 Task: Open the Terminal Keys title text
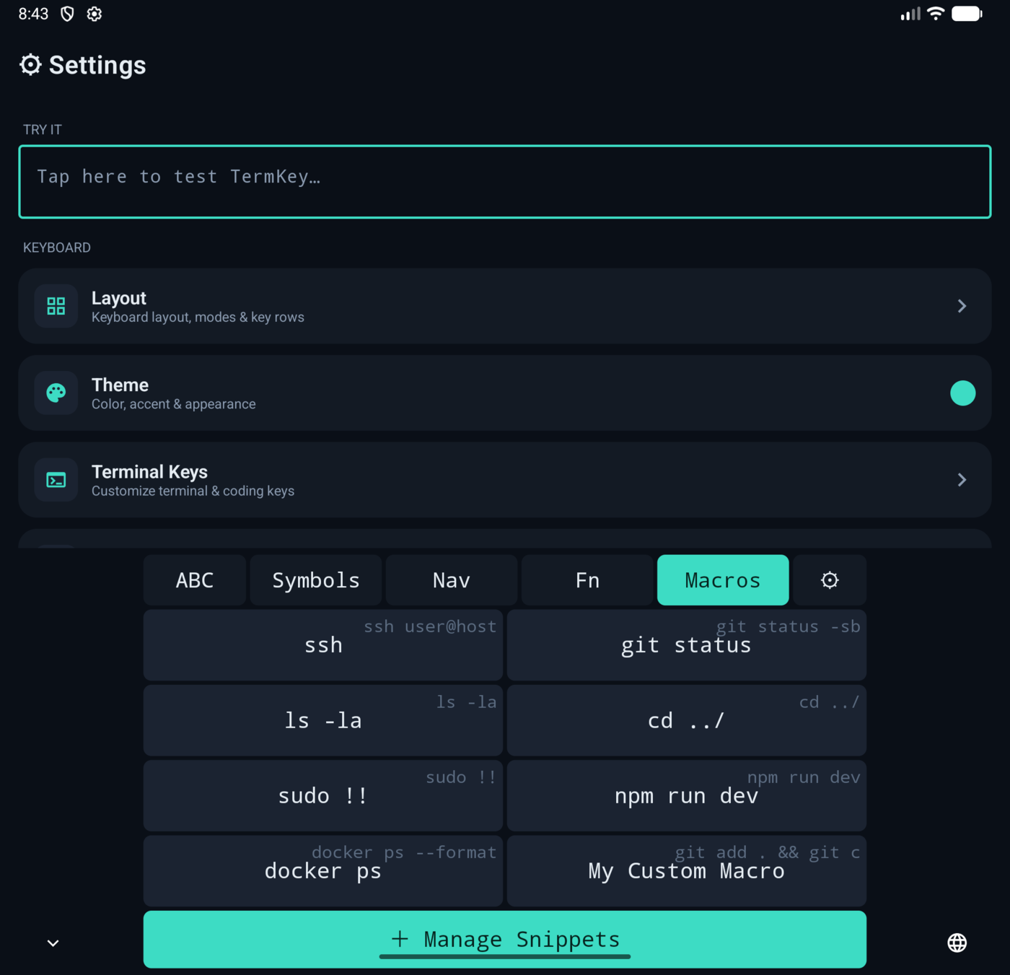click(x=149, y=472)
